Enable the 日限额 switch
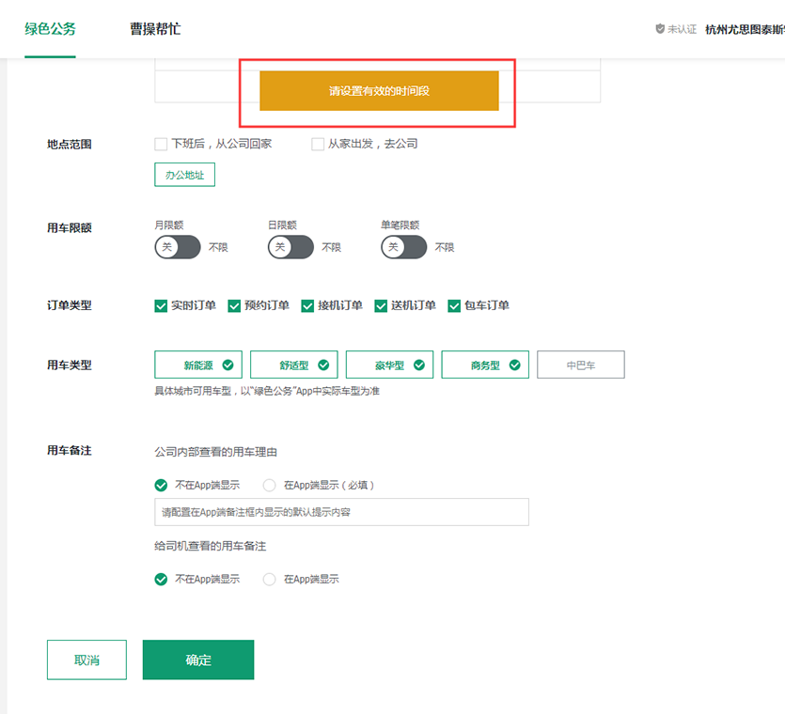 pos(290,247)
